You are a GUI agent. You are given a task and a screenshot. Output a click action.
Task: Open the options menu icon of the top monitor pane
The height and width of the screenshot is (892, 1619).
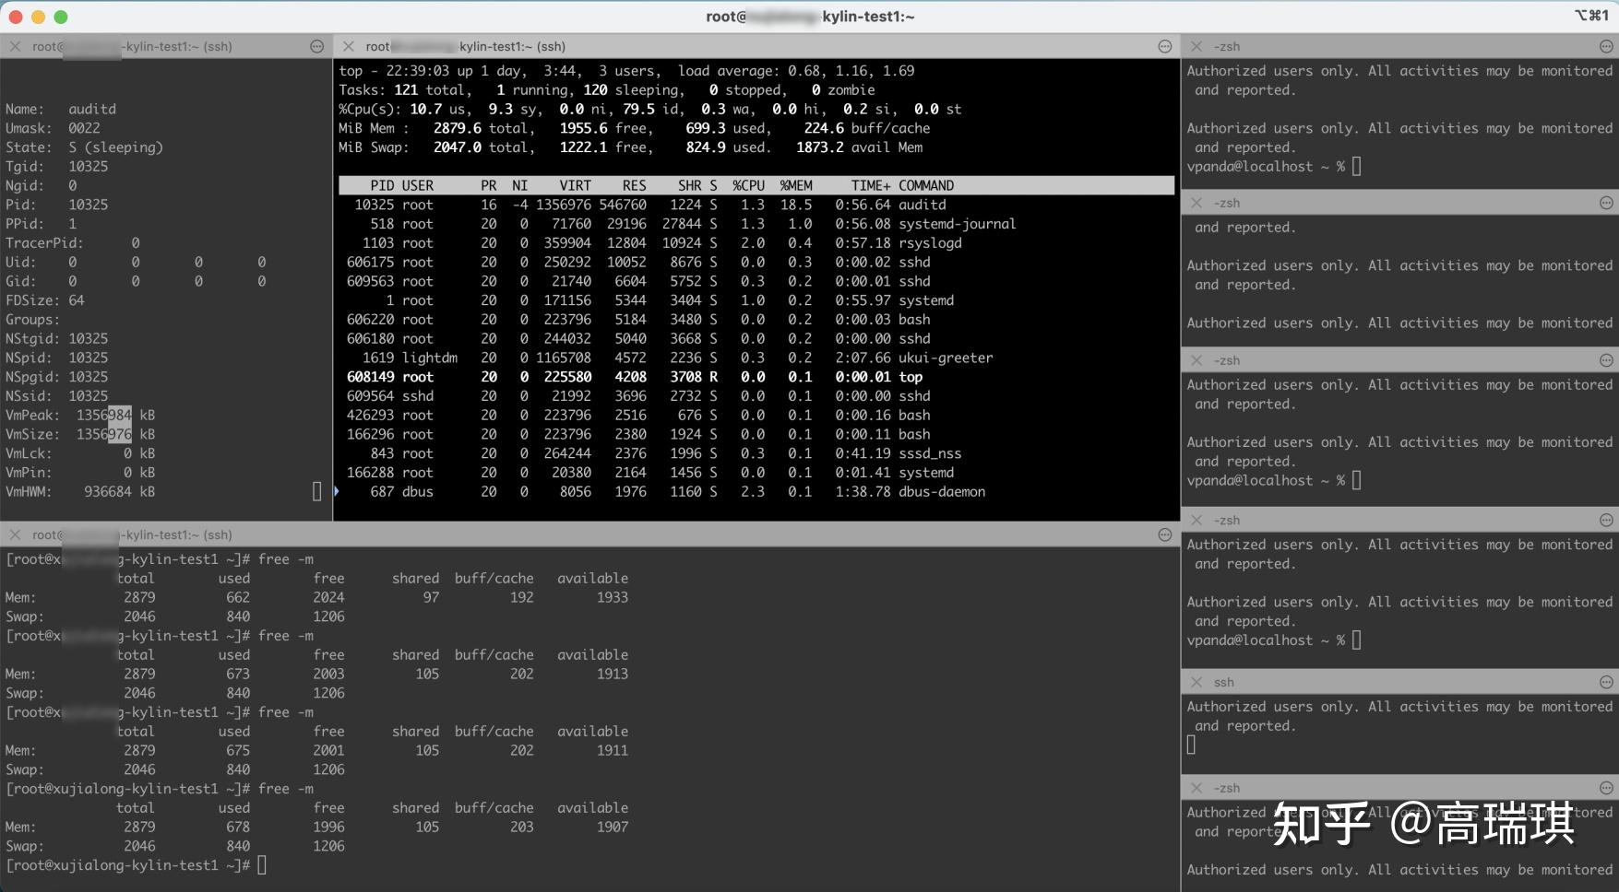coord(1164,46)
